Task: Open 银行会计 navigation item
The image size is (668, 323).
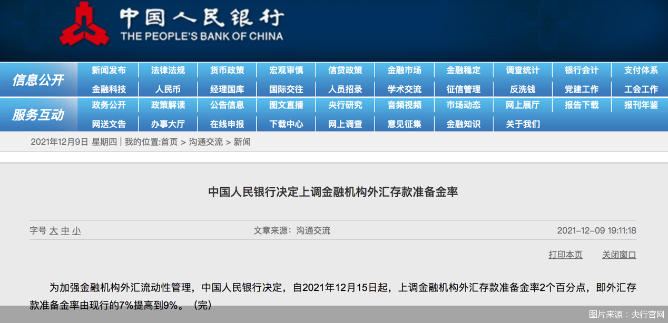Action: click(x=582, y=70)
